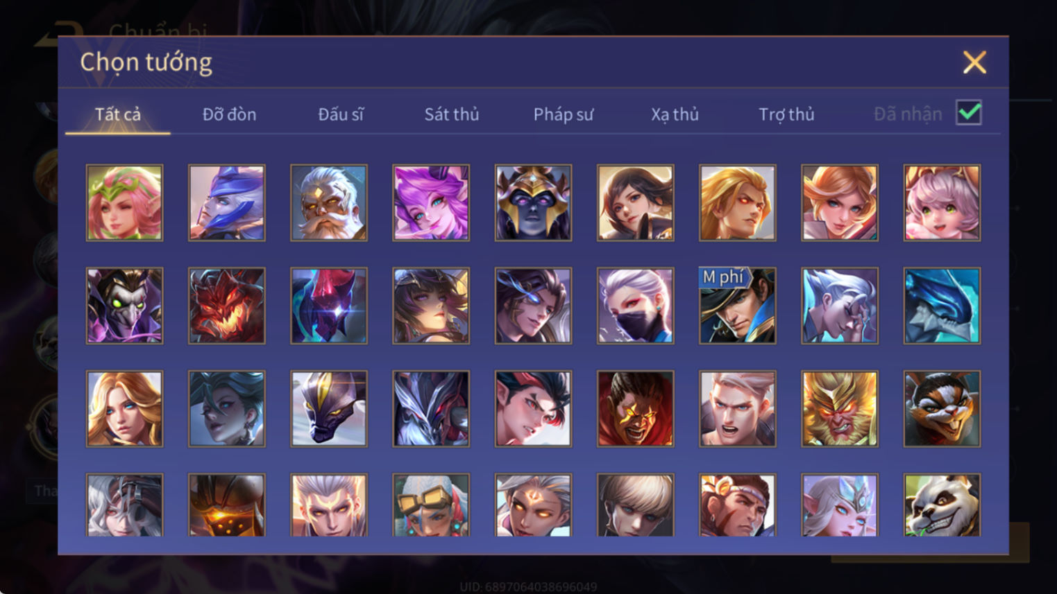The width and height of the screenshot is (1057, 594).
Task: Open the Đấu sĩ tab
Action: pyautogui.click(x=341, y=114)
